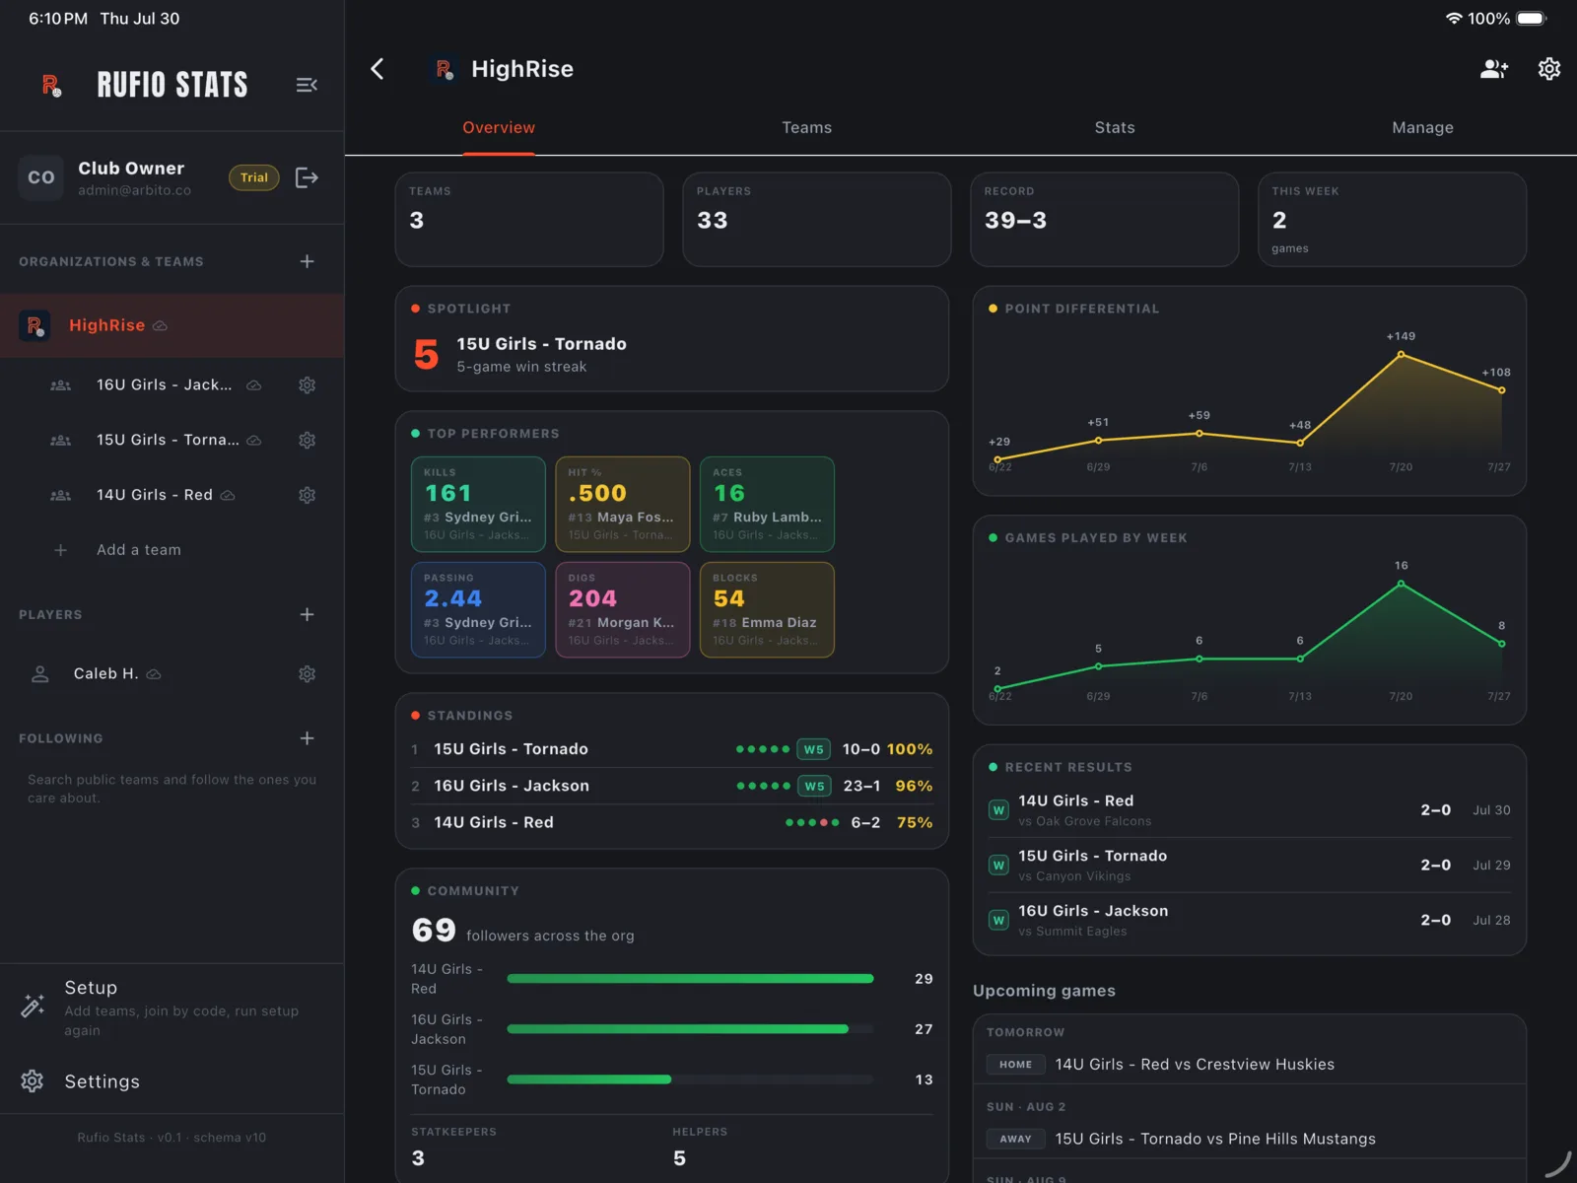Click the add member icon

pos(1494,69)
